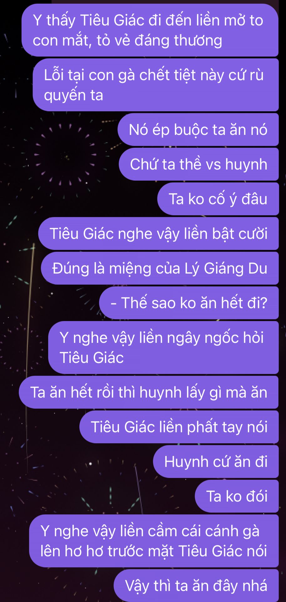The height and width of the screenshot is (602, 286).
Task: Select the "Ta ko cố ý đâu" bubble
Action: tap(218, 199)
